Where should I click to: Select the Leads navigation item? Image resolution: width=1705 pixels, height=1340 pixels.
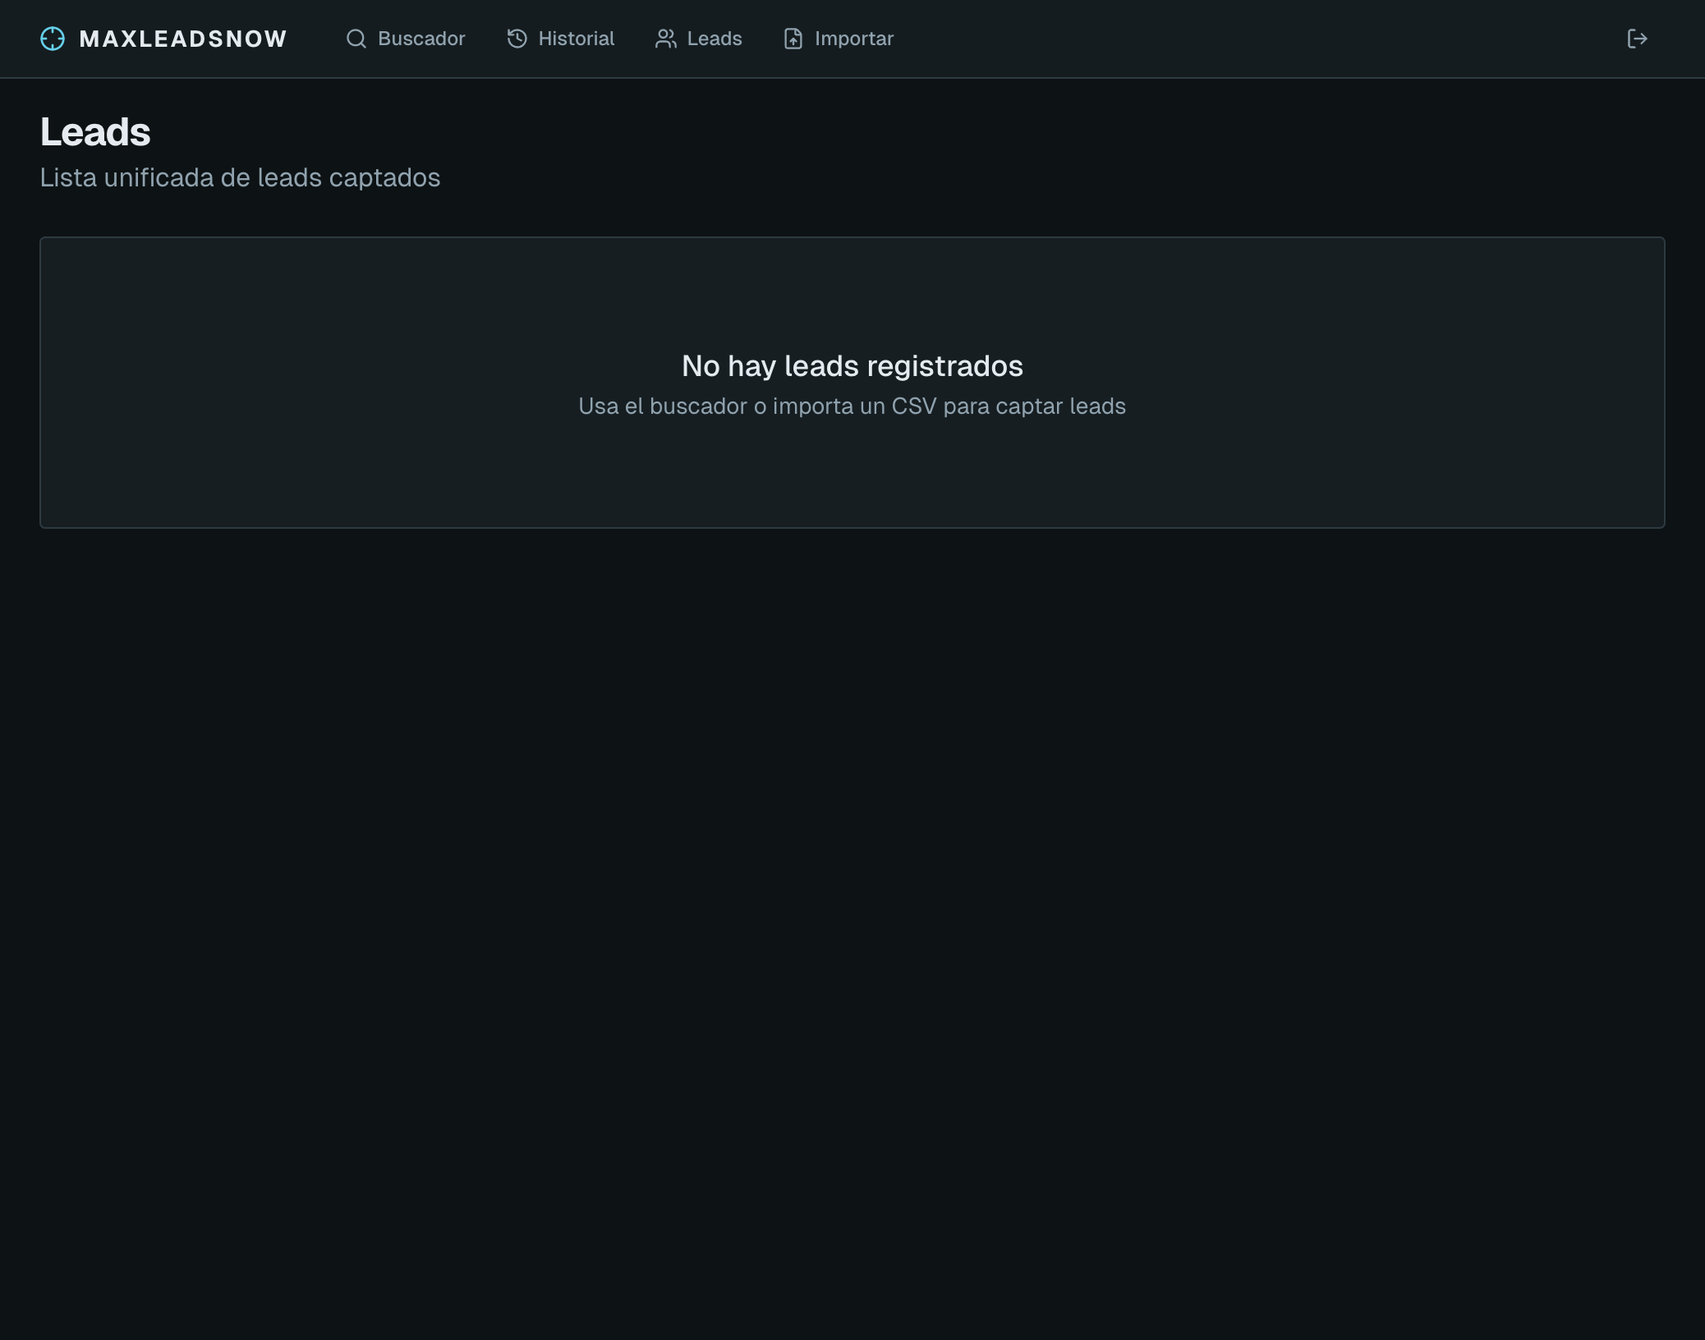714,39
